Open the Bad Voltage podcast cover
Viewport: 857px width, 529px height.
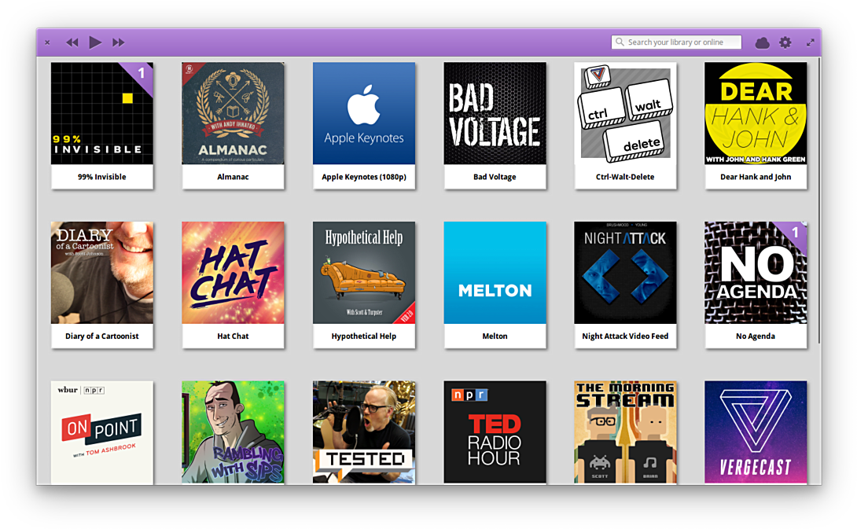pyautogui.click(x=495, y=113)
